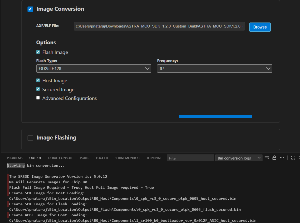
Task: Maximize the output panel size
Action: (x=293, y=158)
